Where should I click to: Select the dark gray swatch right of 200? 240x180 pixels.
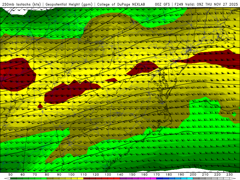click(x=196, y=178)
